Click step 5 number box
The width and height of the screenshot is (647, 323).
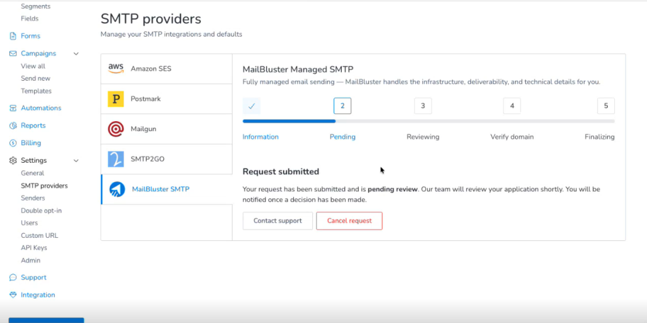tap(606, 106)
